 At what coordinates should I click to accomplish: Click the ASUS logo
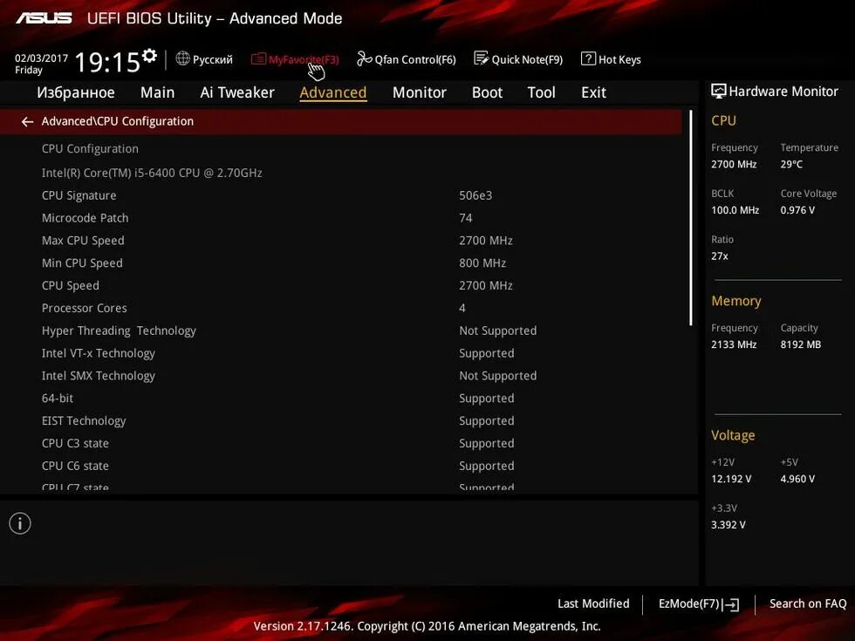44,18
